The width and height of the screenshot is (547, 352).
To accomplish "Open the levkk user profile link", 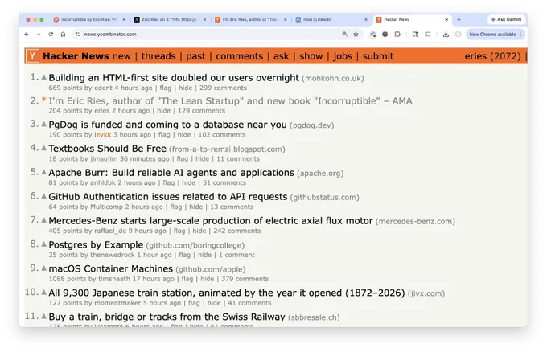I will [103, 135].
